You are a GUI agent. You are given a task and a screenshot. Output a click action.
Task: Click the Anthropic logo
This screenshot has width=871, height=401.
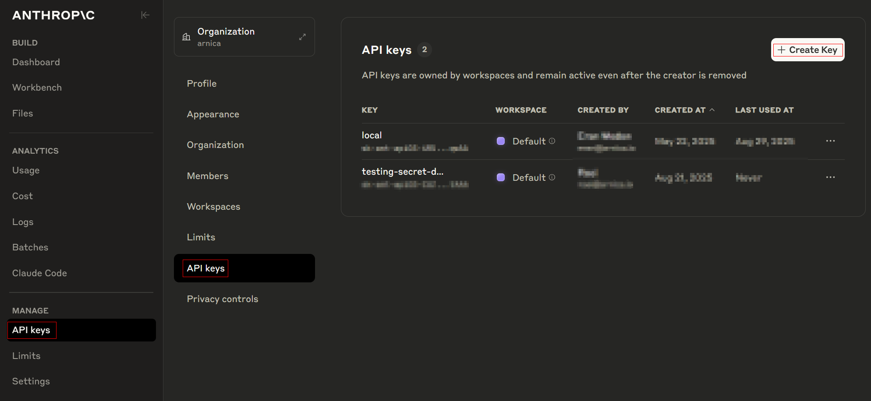tap(53, 15)
